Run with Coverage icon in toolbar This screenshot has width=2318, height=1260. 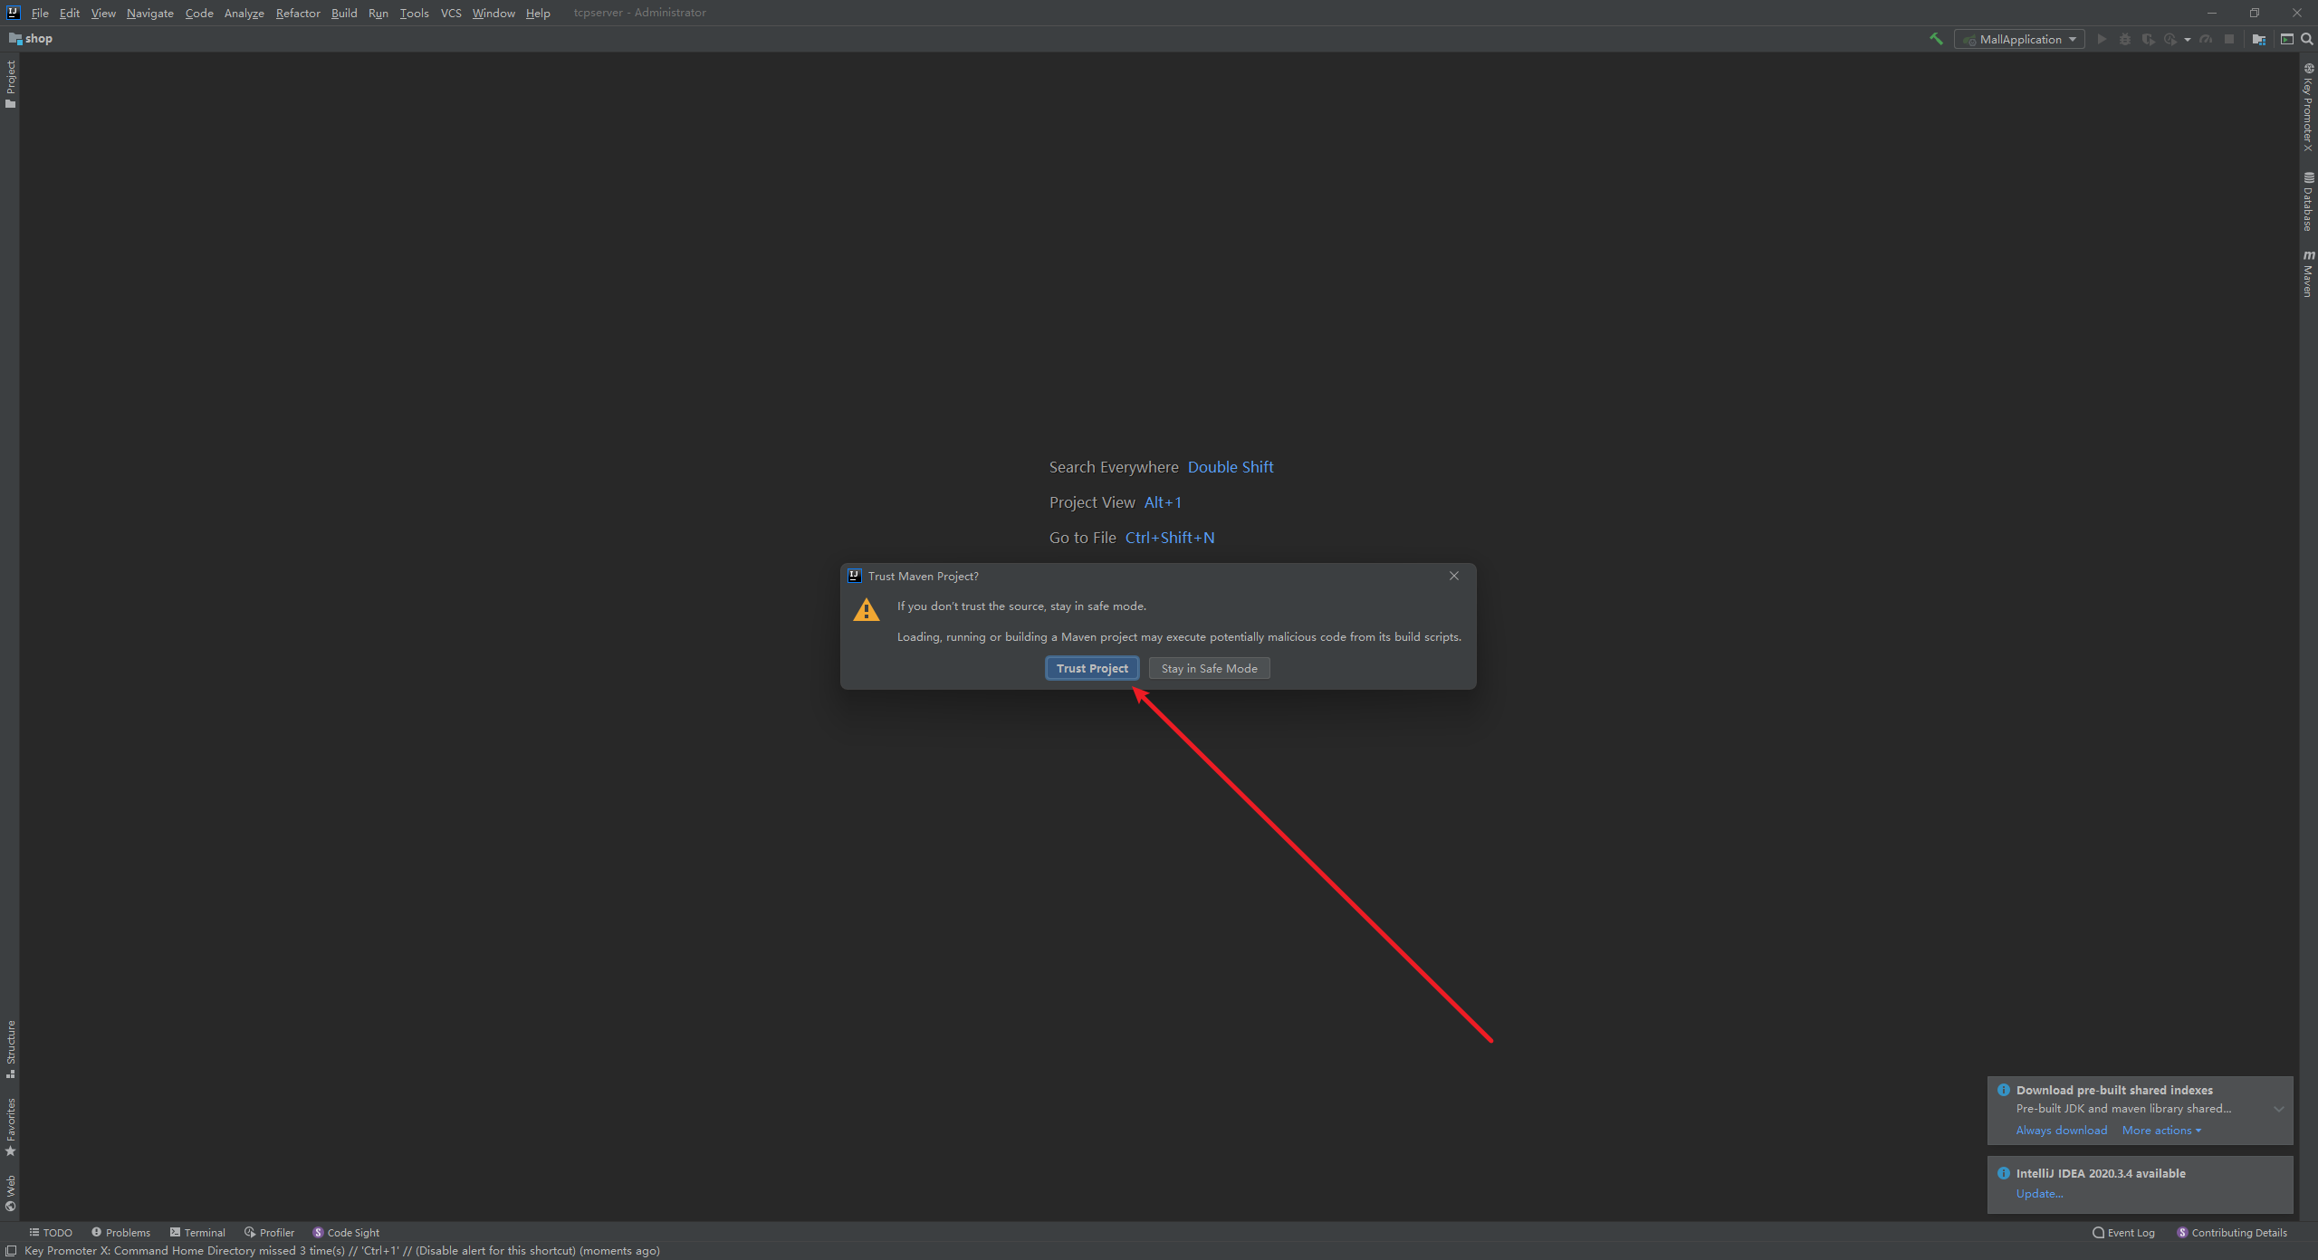[2148, 39]
